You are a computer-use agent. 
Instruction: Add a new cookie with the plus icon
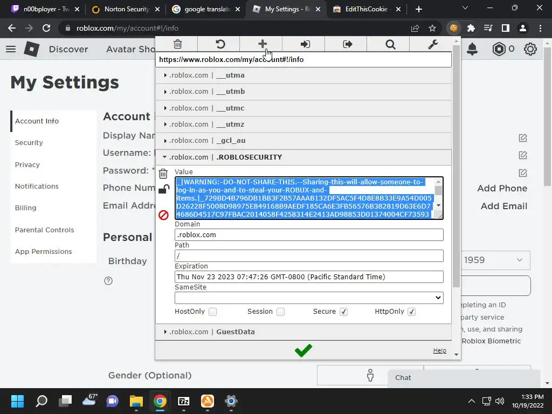point(263,44)
